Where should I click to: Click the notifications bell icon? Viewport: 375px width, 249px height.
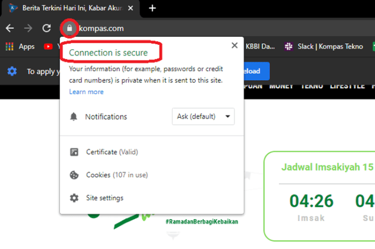(x=73, y=116)
